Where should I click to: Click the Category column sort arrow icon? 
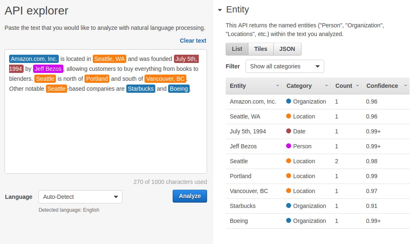tap(327, 86)
